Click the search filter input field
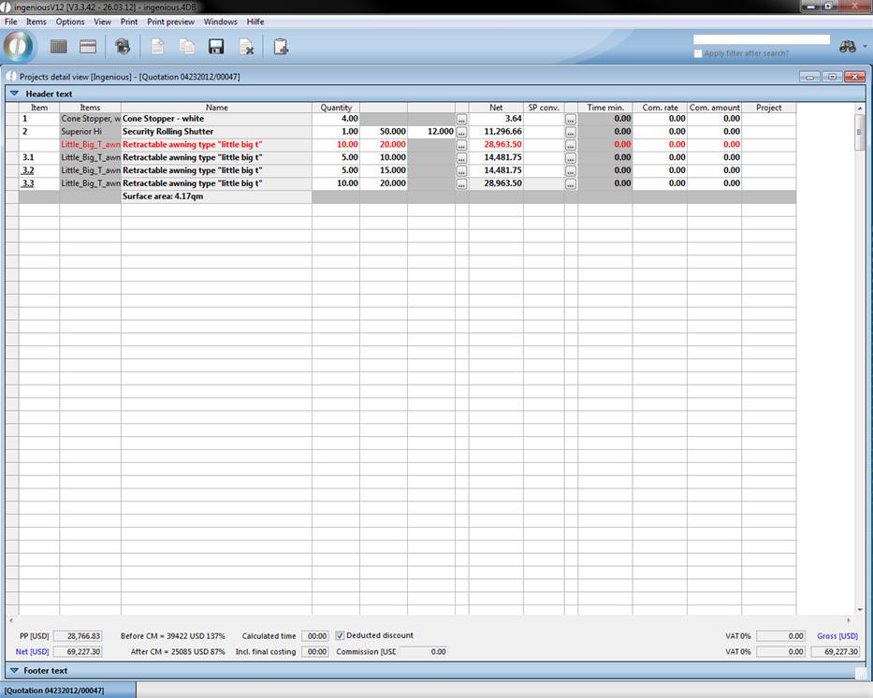873x698 pixels. click(761, 39)
